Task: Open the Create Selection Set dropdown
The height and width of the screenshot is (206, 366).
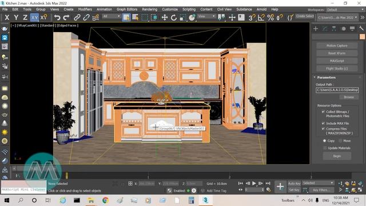Action: [305, 16]
